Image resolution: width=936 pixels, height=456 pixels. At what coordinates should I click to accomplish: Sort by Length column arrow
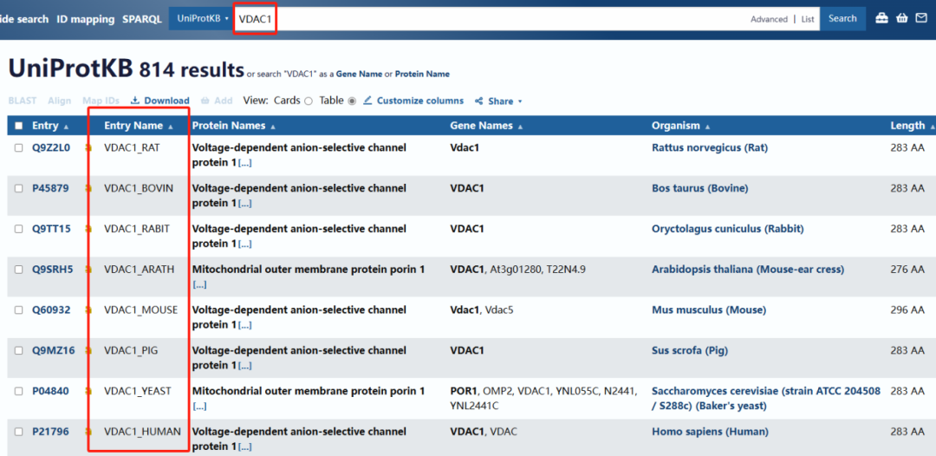coord(932,127)
